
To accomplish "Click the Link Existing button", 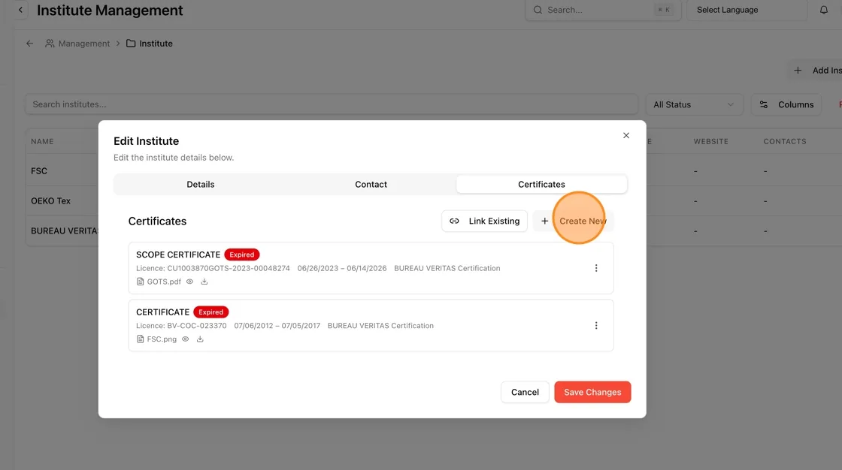I will (484, 221).
